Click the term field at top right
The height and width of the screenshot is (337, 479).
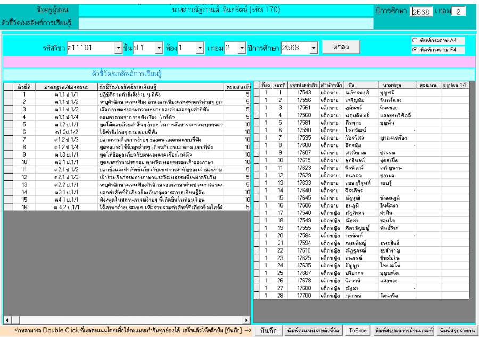pyautogui.click(x=459, y=12)
